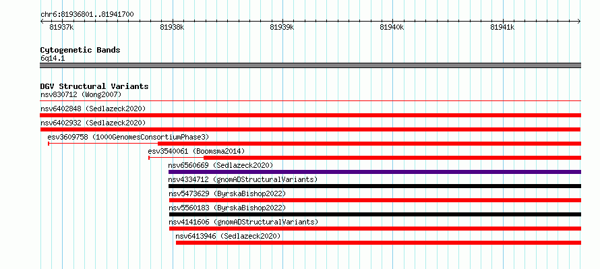Click the red nsv6413946 variant bar
Image resolution: width=600 pixels, height=269 pixels.
pyautogui.click(x=378, y=243)
